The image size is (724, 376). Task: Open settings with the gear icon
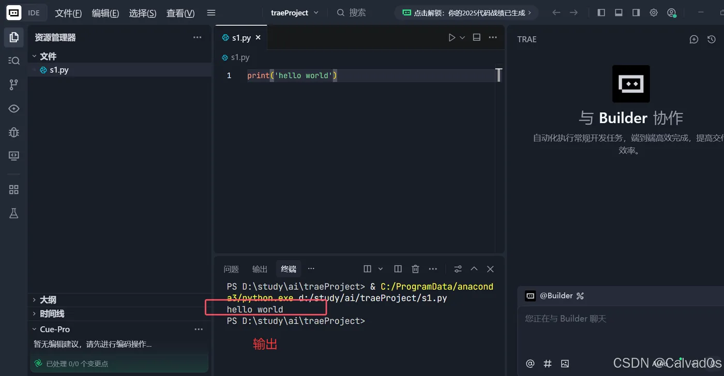pos(654,12)
